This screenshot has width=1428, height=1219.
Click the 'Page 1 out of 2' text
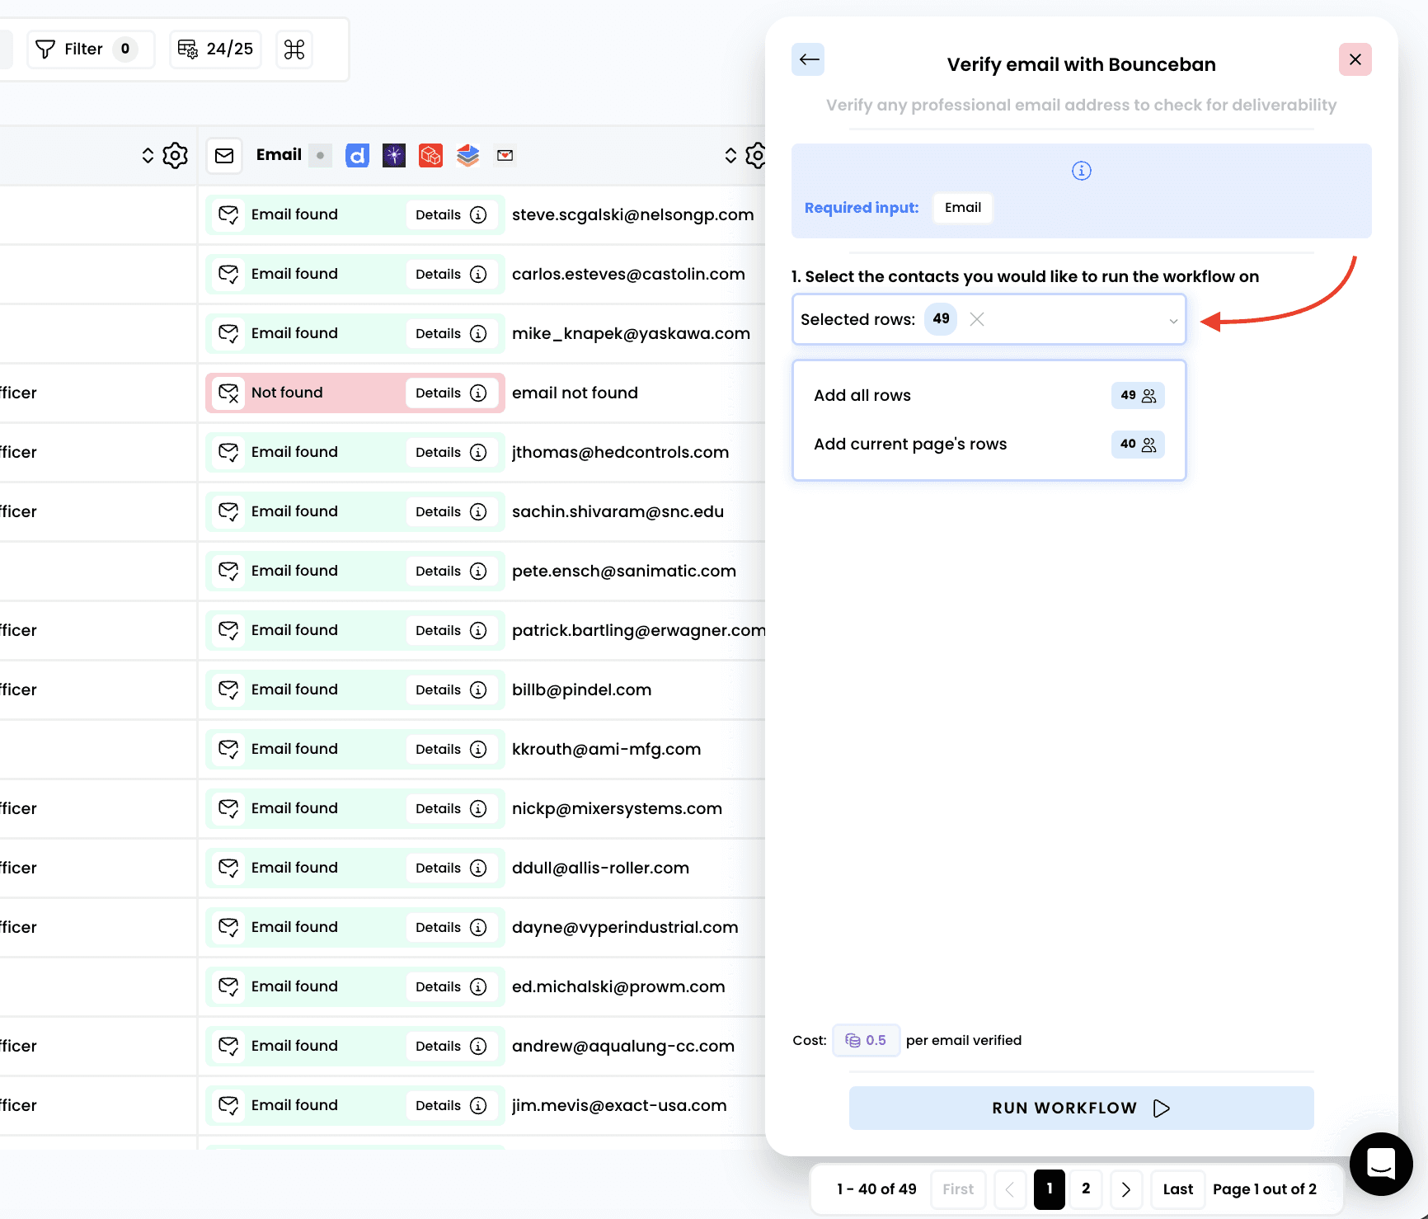pyautogui.click(x=1264, y=1189)
